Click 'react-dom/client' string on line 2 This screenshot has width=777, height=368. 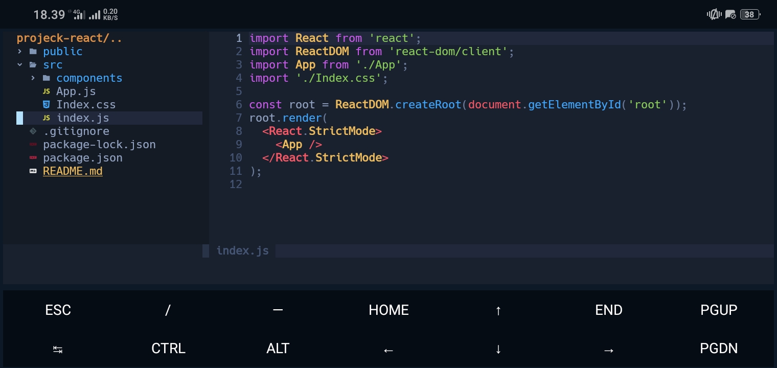click(449, 52)
